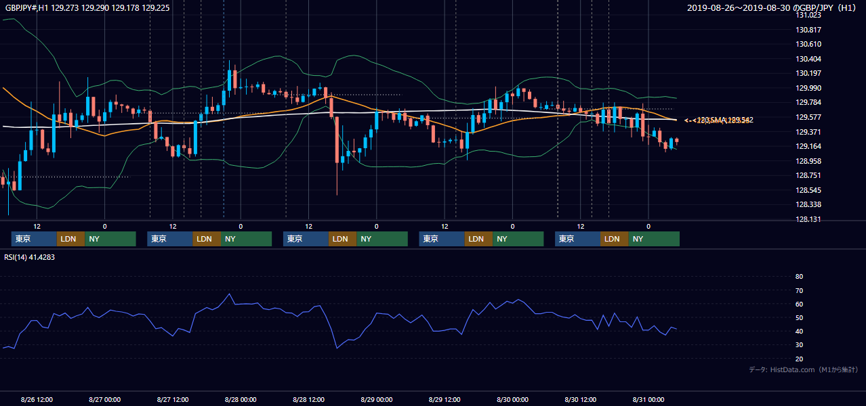866x406 pixels.
Task: Click the 129.371 price axis label
Action: tap(810, 132)
